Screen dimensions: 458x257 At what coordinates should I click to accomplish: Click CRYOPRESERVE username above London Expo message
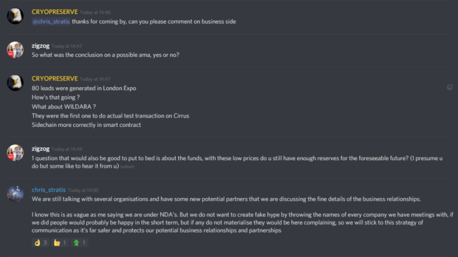pos(55,79)
